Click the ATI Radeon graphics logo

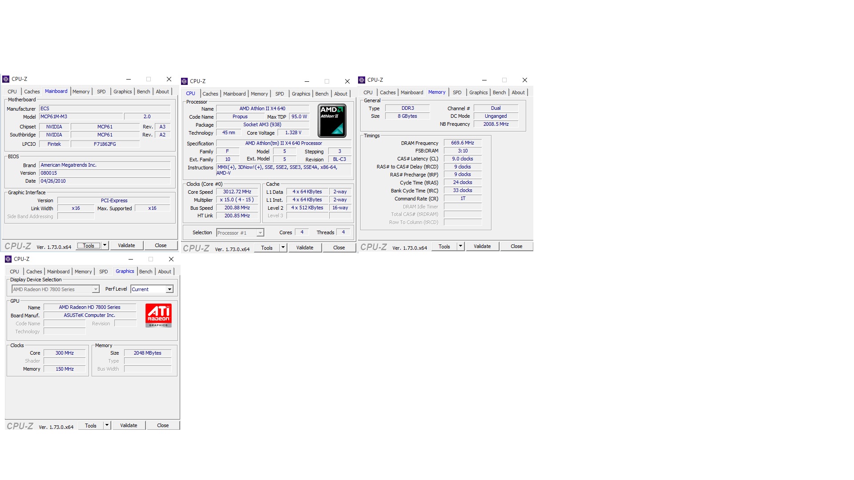(158, 315)
